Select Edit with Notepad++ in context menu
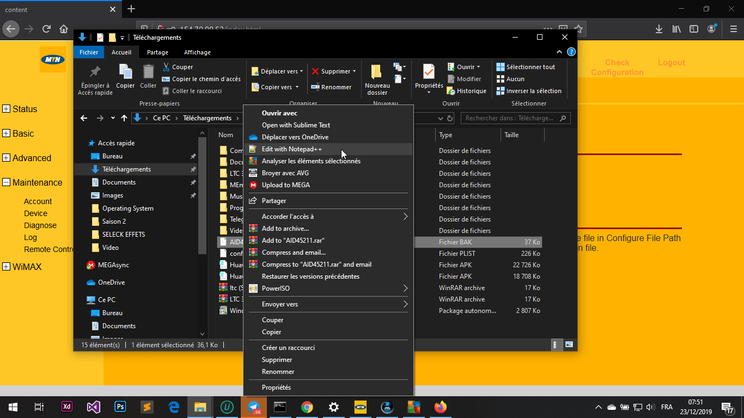Viewport: 744px width, 418px height. 328,149
